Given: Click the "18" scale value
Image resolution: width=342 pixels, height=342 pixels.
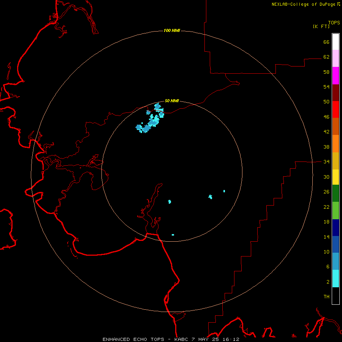Looking at the screenshot, I should 326,222.
